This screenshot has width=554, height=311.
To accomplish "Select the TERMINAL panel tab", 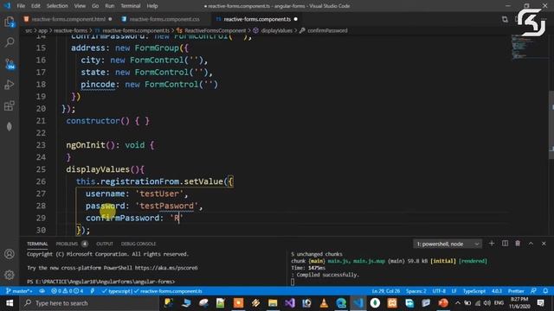I will (37, 244).
